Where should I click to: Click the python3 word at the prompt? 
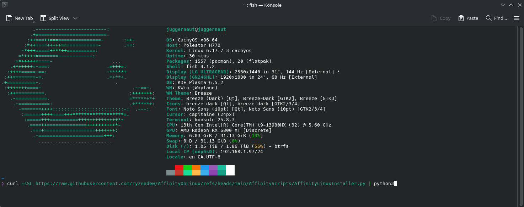point(384,184)
